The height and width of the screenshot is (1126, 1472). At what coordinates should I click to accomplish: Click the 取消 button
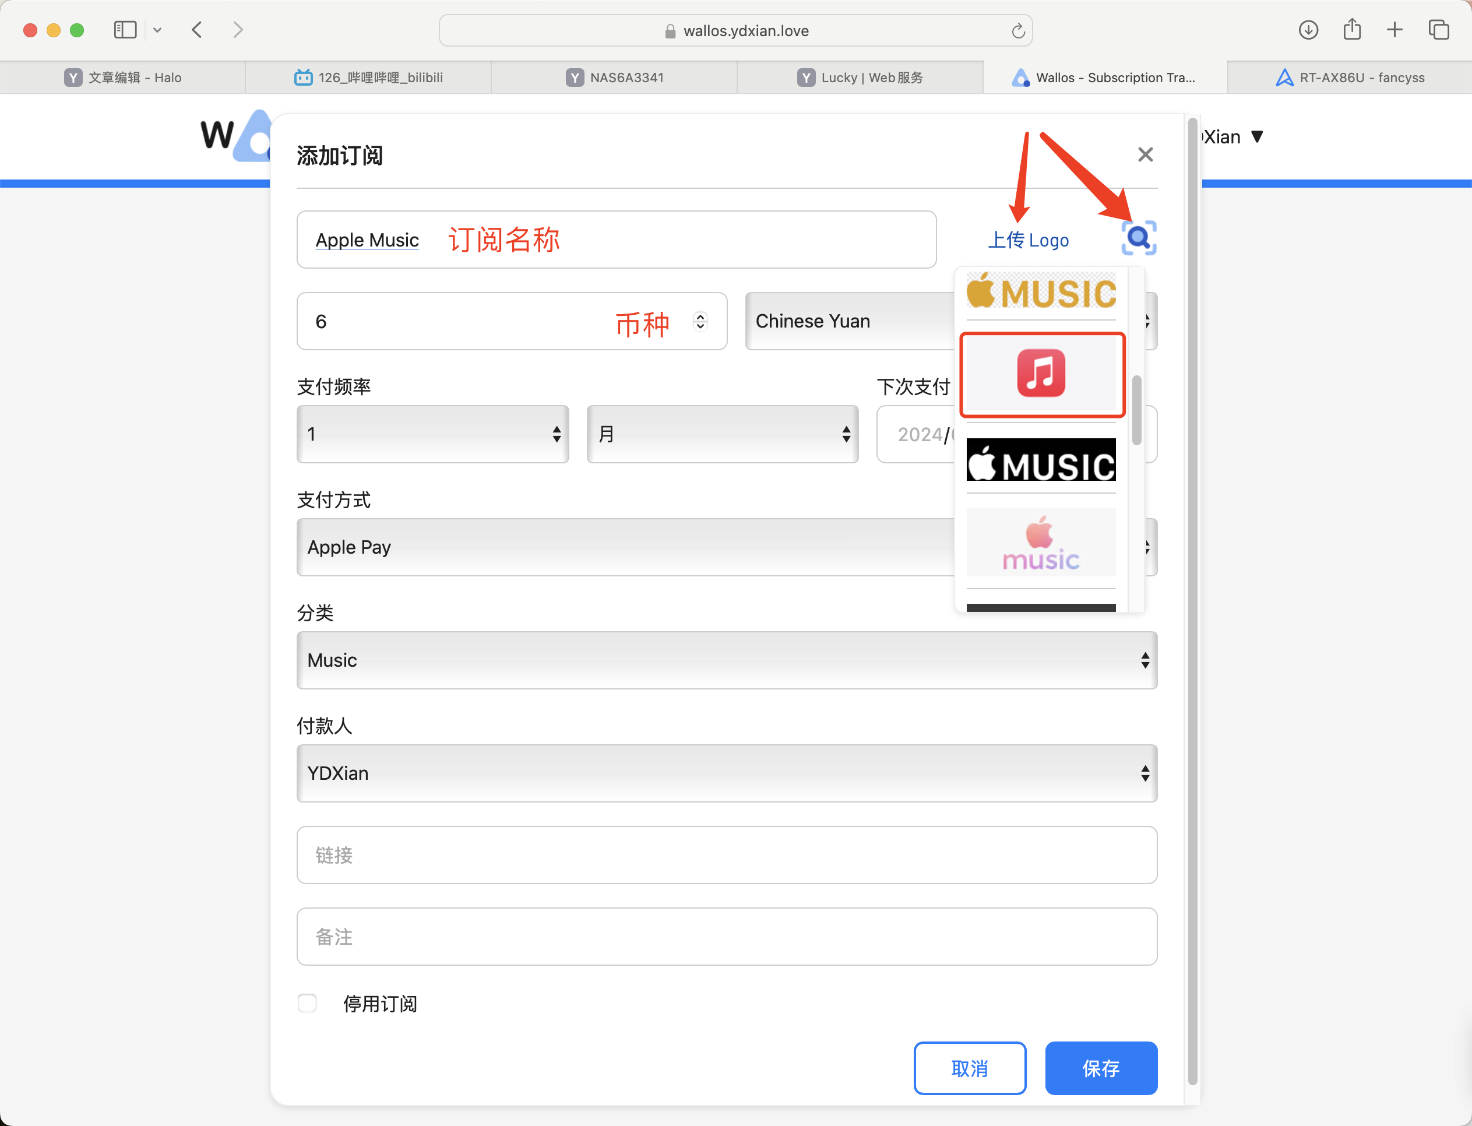pyautogui.click(x=970, y=1068)
